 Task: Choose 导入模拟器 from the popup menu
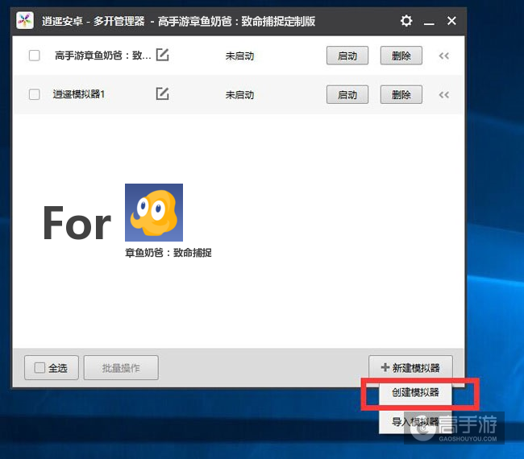point(415,422)
